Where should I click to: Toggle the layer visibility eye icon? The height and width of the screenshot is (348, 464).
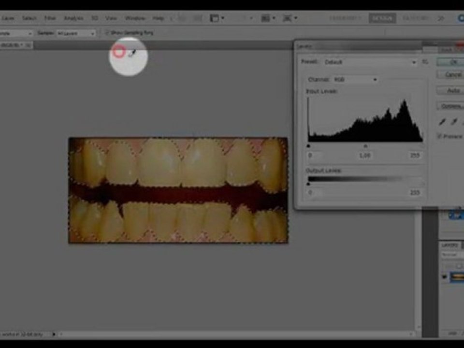444,277
